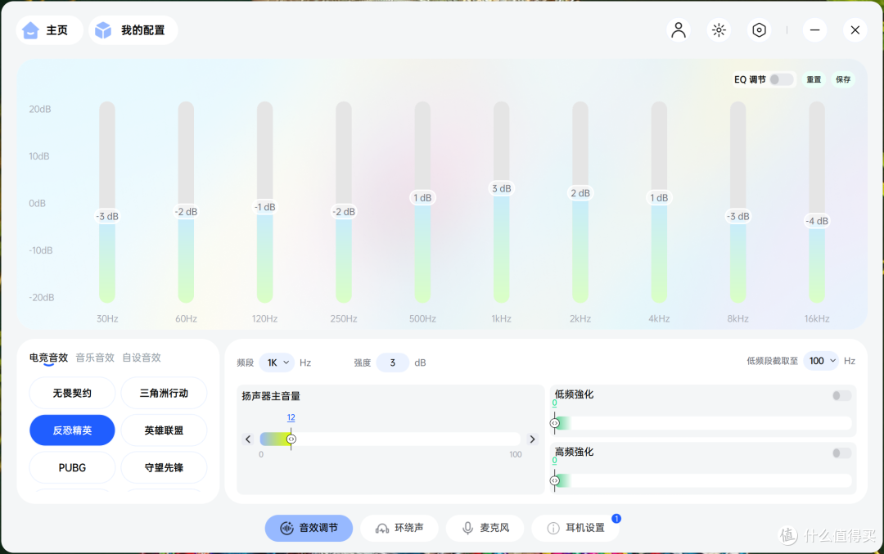Viewport: 884px width, 554px height.
Task: Toggle the EQ 调节 switch
Action: tap(782, 79)
